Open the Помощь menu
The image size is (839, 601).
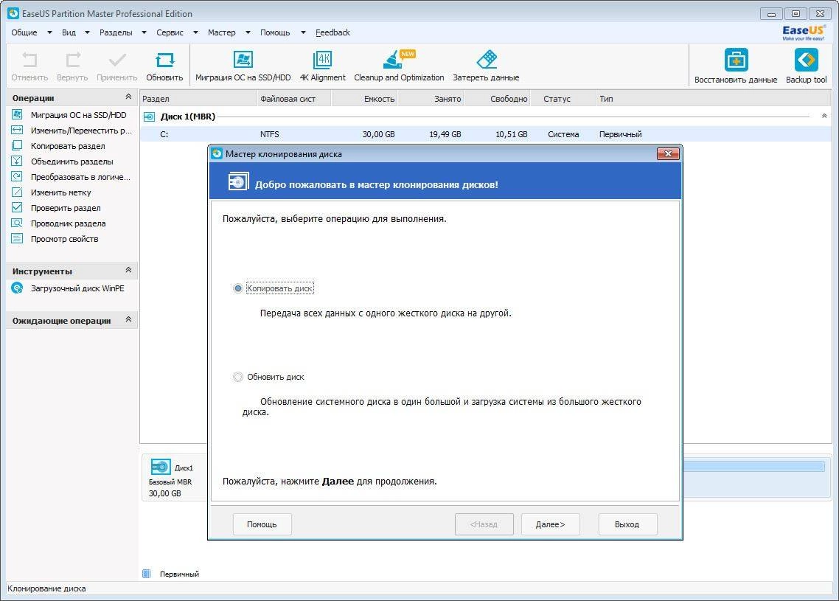point(275,32)
